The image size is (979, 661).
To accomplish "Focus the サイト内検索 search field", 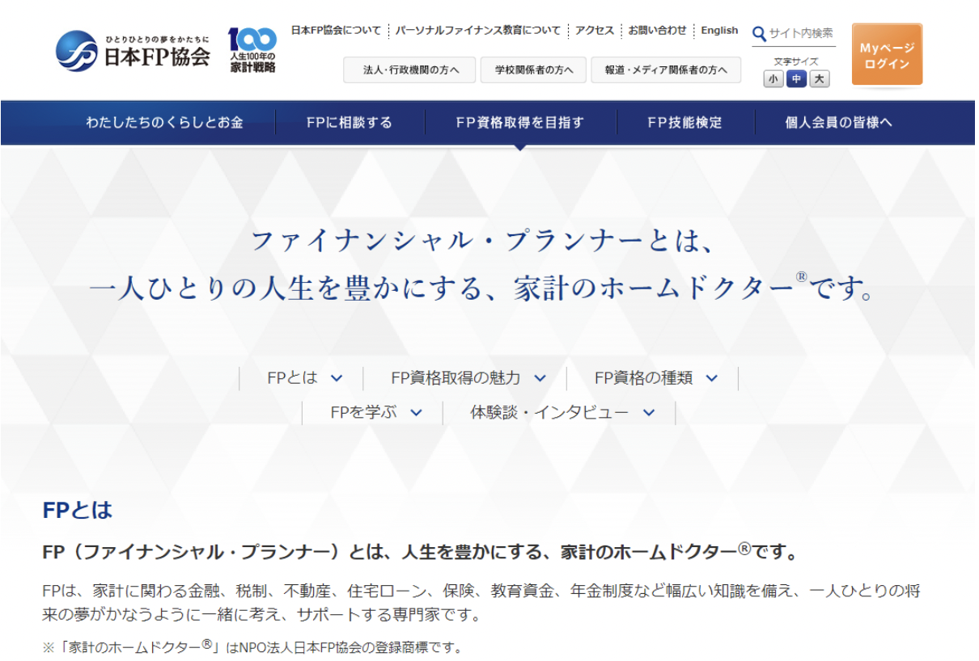I will pos(801,33).
